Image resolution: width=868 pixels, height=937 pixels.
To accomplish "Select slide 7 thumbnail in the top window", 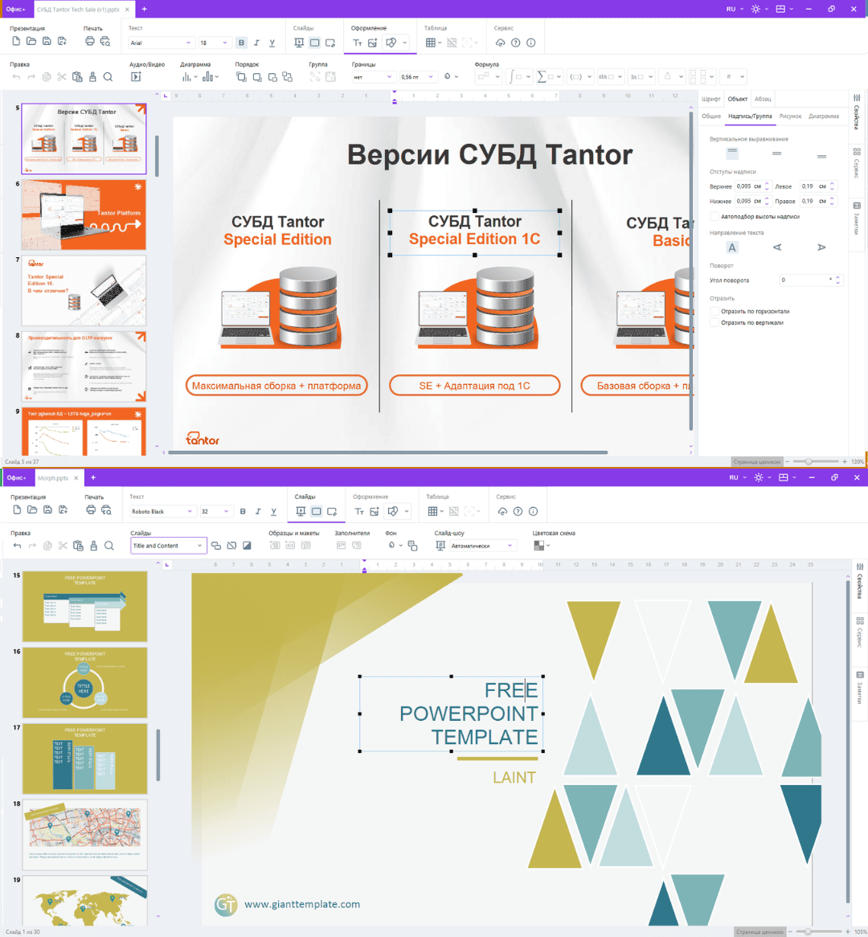I will 84,290.
